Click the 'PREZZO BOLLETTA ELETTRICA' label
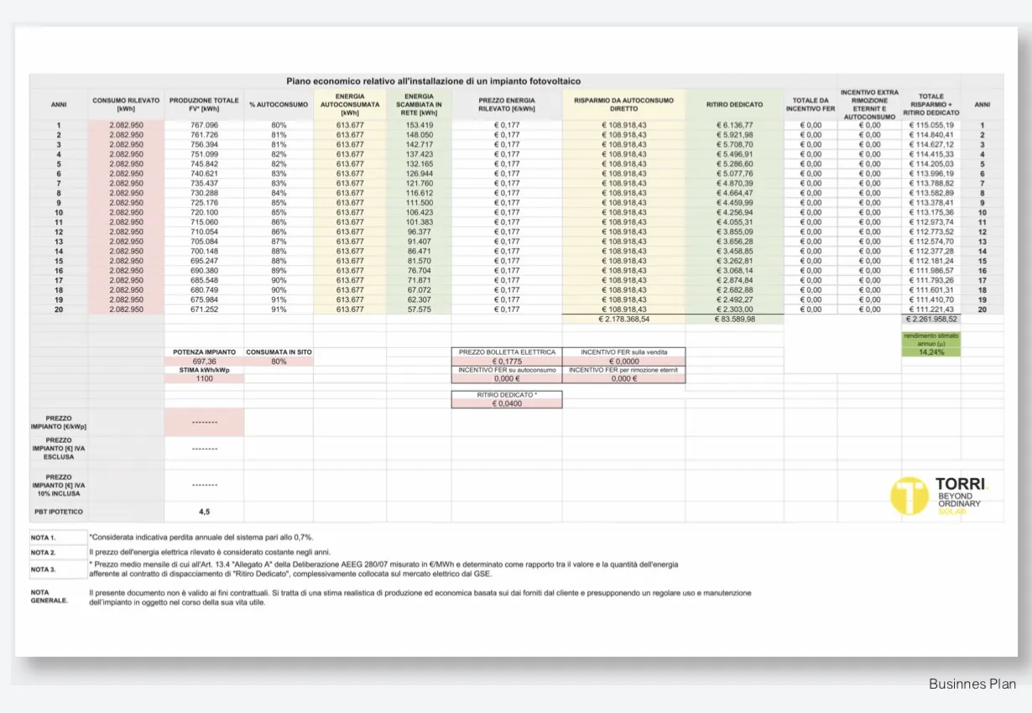Viewport: 1032px width, 713px height. 506,352
